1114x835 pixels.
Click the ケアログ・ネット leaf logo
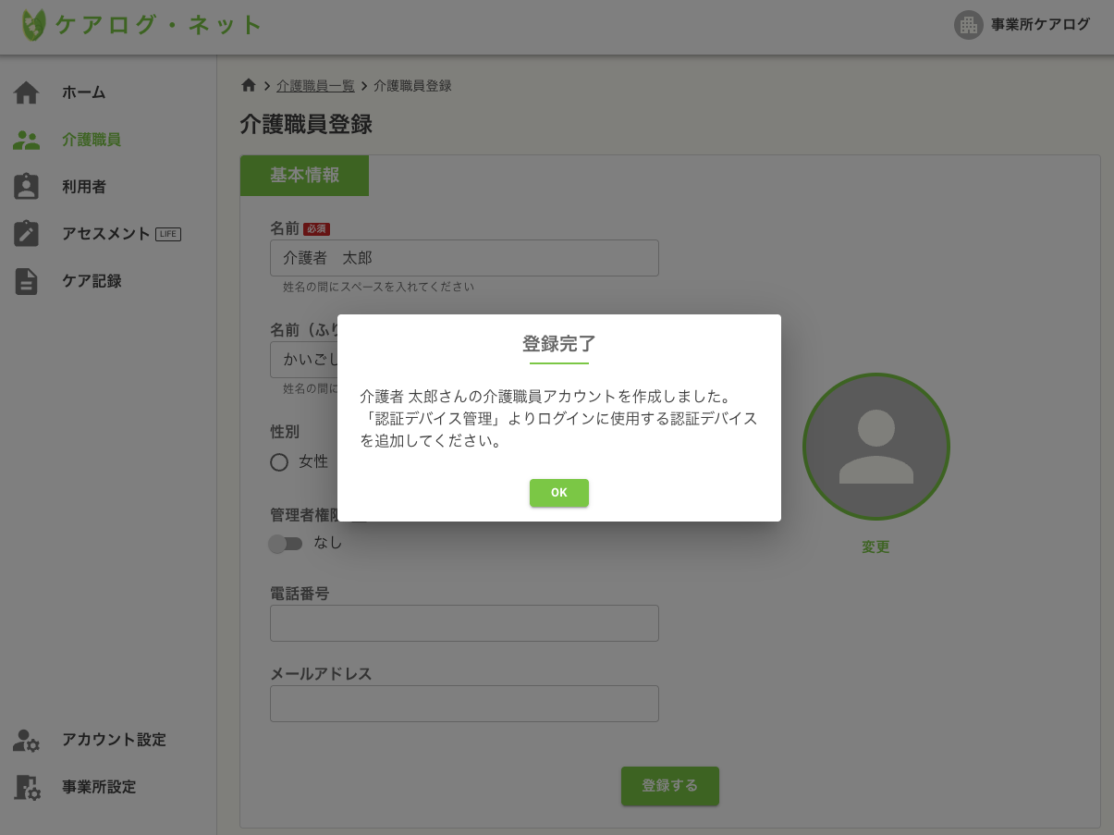(x=32, y=25)
